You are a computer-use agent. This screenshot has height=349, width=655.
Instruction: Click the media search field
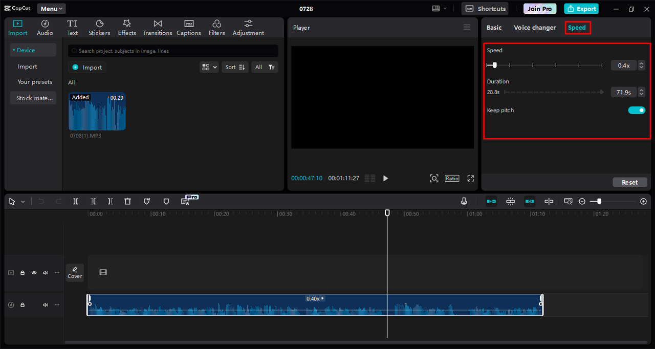point(173,51)
